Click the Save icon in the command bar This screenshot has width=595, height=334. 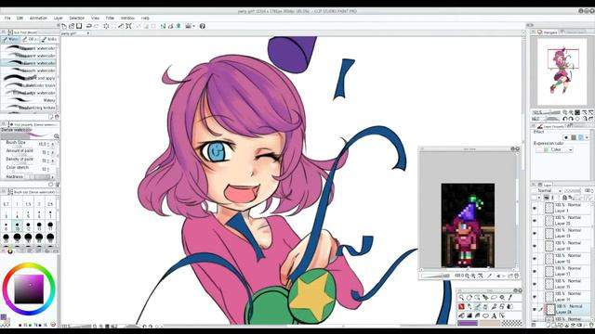pos(79,26)
